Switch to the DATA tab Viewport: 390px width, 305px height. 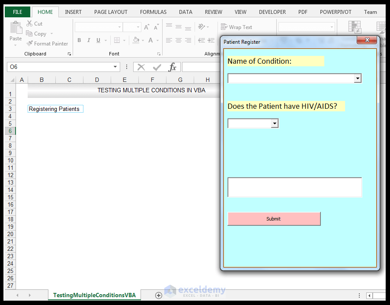[x=185, y=12]
